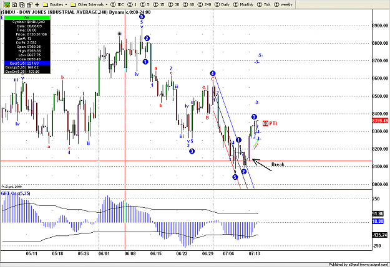Click the 91.86 upper band value tag
This screenshot has height=267, width=390.
[378, 213]
